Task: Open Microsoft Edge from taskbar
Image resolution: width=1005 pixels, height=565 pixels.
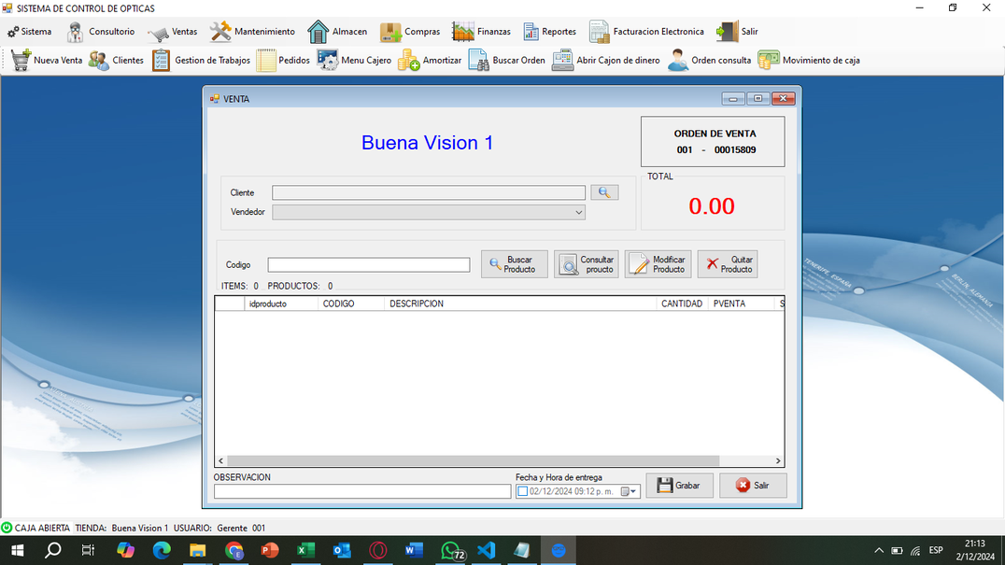Action: 162,550
